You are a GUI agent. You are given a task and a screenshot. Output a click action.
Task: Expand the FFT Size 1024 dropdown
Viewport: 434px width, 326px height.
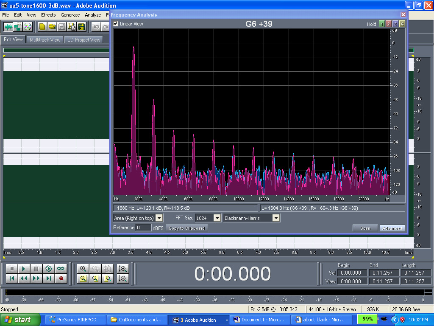(x=217, y=218)
